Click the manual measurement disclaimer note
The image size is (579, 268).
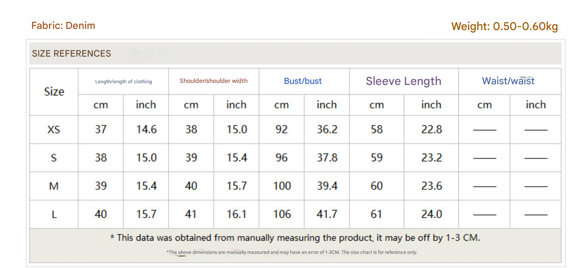coord(295,238)
